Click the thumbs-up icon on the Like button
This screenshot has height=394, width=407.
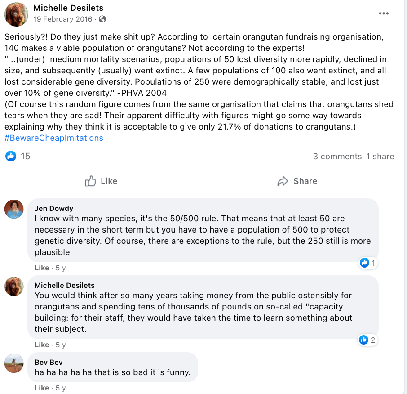[89, 181]
